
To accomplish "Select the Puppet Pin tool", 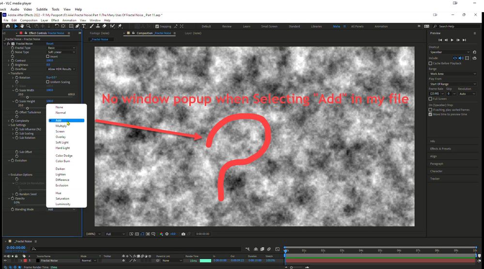I will [120, 26].
